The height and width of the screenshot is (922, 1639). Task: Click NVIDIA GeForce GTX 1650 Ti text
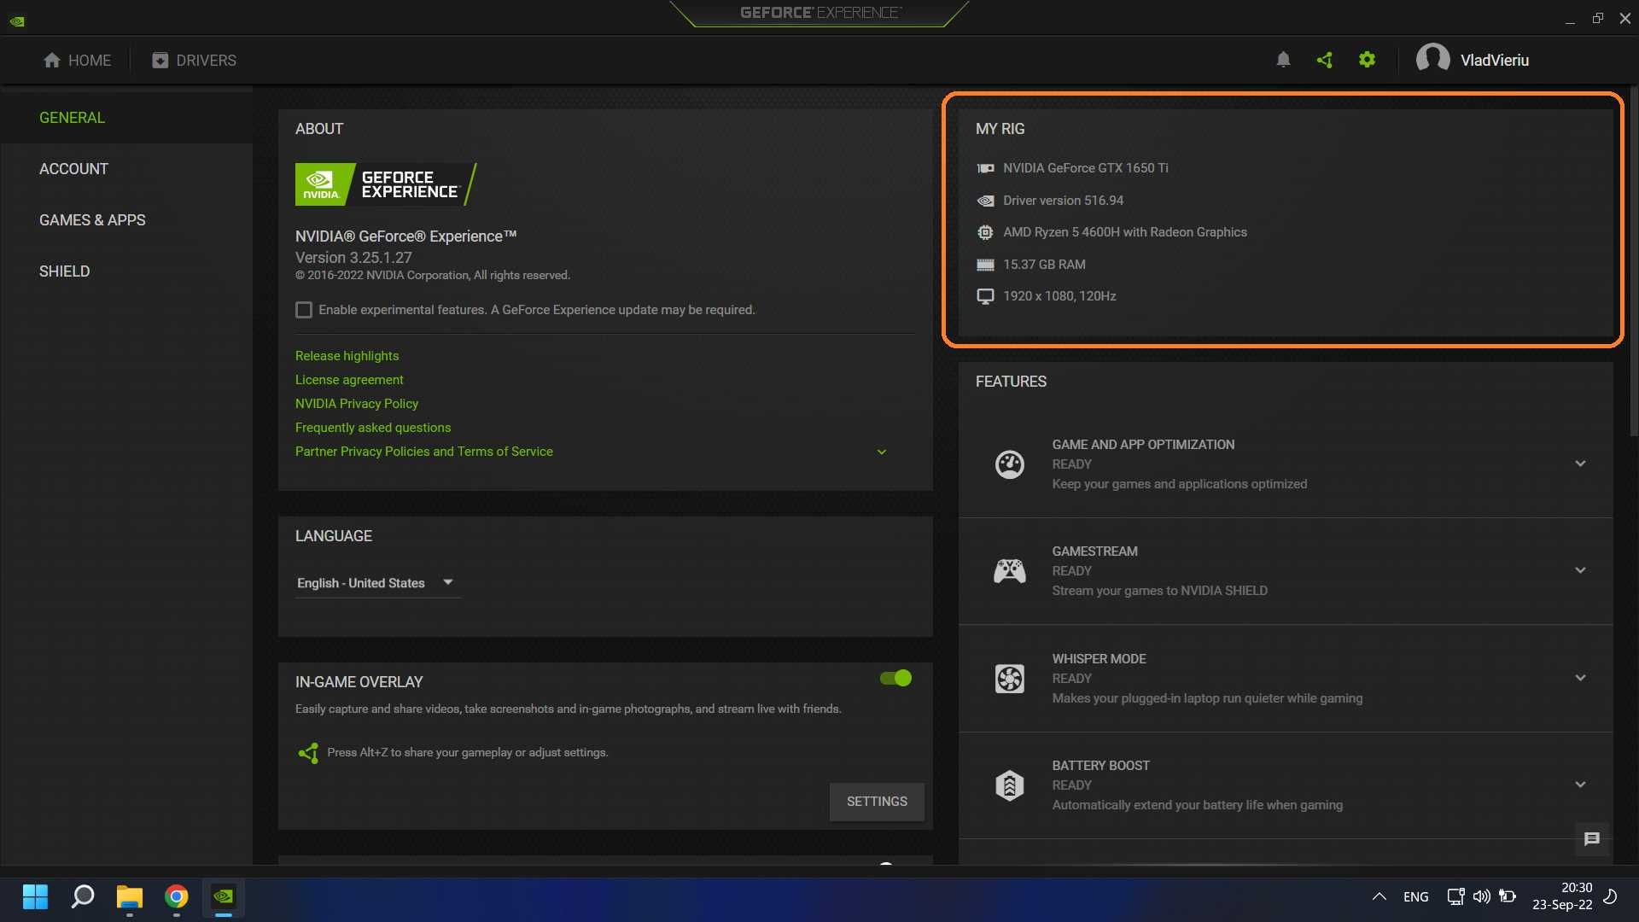(1085, 168)
